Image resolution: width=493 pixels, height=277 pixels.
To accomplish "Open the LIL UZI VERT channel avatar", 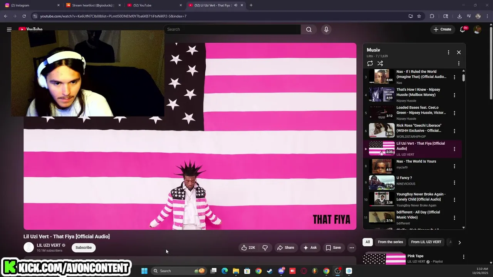I will pyautogui.click(x=29, y=248).
